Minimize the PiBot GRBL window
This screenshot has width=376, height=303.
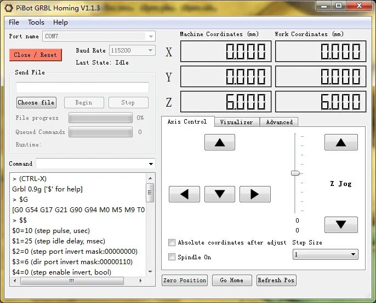pos(324,6)
